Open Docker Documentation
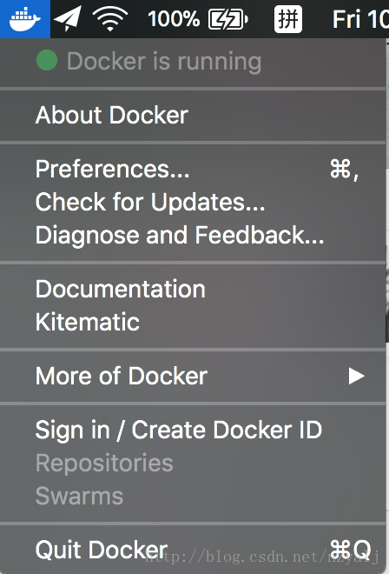389x574 pixels. tap(193, 290)
